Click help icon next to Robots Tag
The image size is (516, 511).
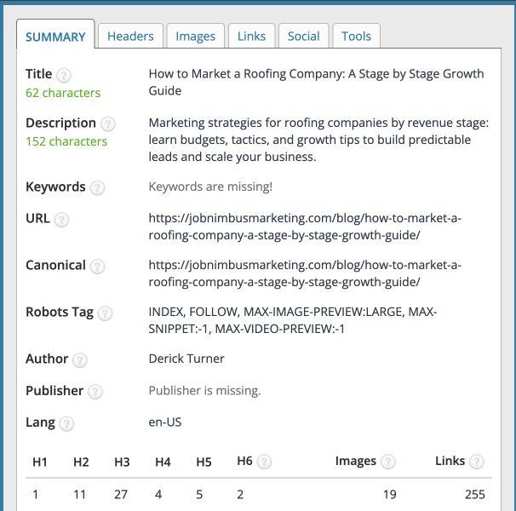point(105,313)
